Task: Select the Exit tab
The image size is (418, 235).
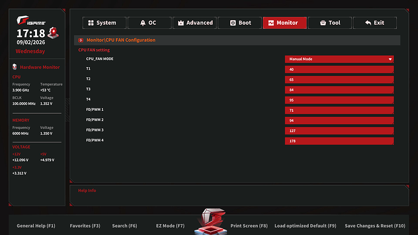Action: (375, 23)
